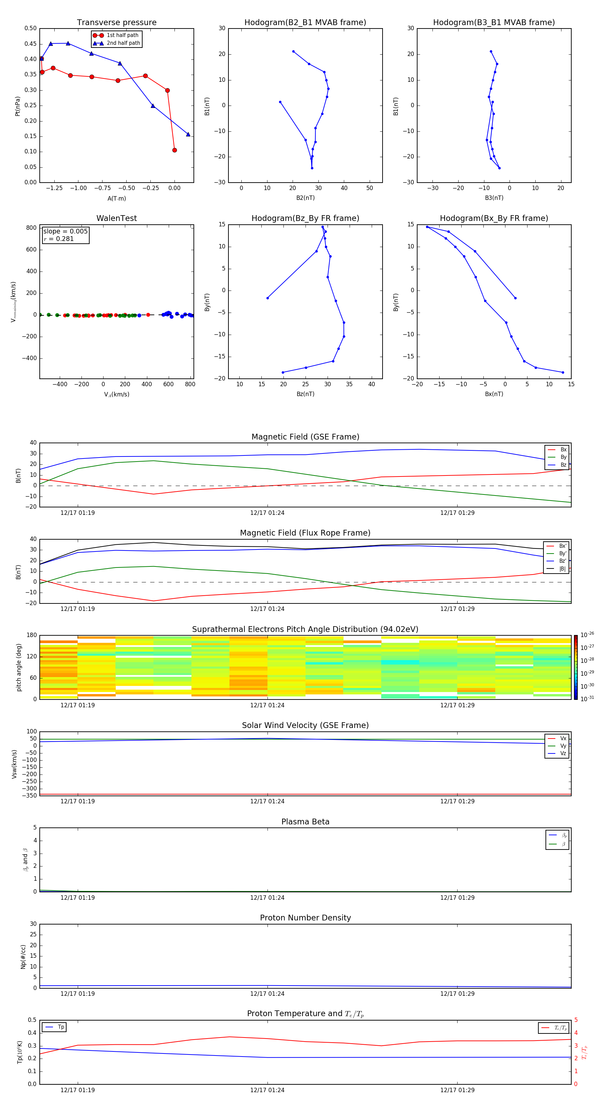Screen dimensions: 611x1120
Task: Click the 'B2(nT)' x-axis label
Action: [305, 198]
